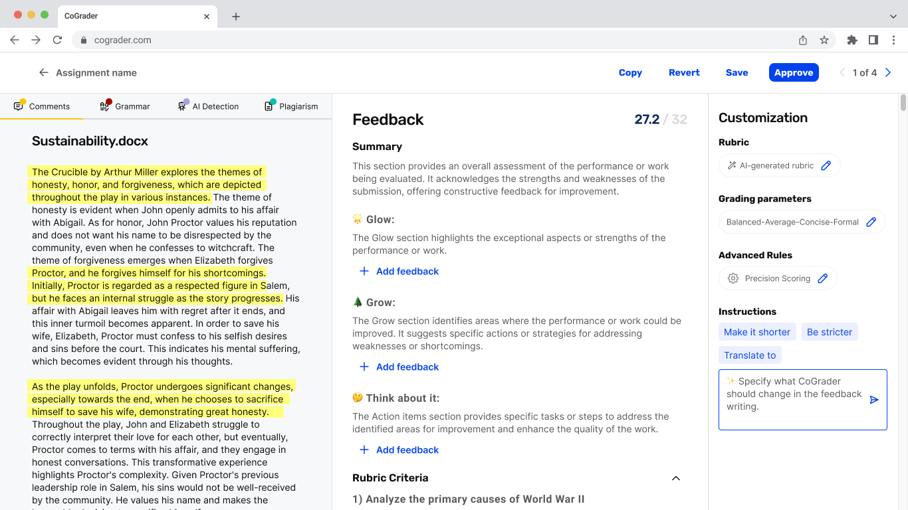Open Precision Scoring settings gear
Screen dimensions: 908x510
point(733,278)
